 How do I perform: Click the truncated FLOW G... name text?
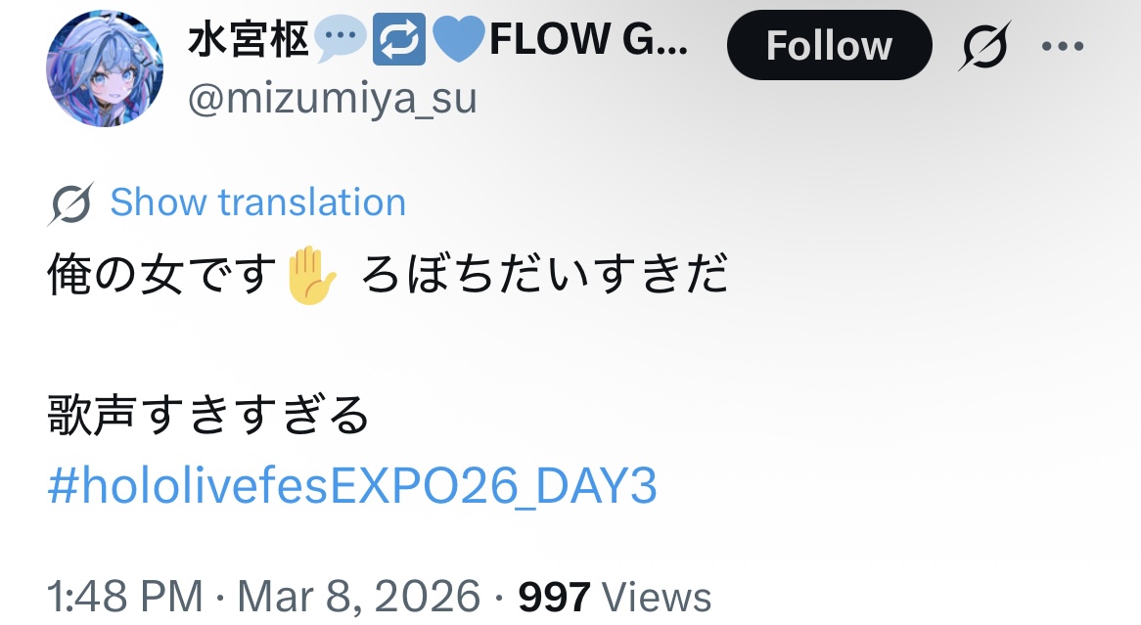(x=588, y=39)
